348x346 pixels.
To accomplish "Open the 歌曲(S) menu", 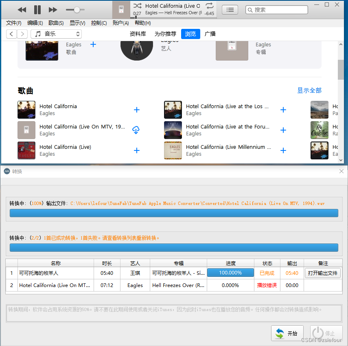I will pyautogui.click(x=56, y=23).
